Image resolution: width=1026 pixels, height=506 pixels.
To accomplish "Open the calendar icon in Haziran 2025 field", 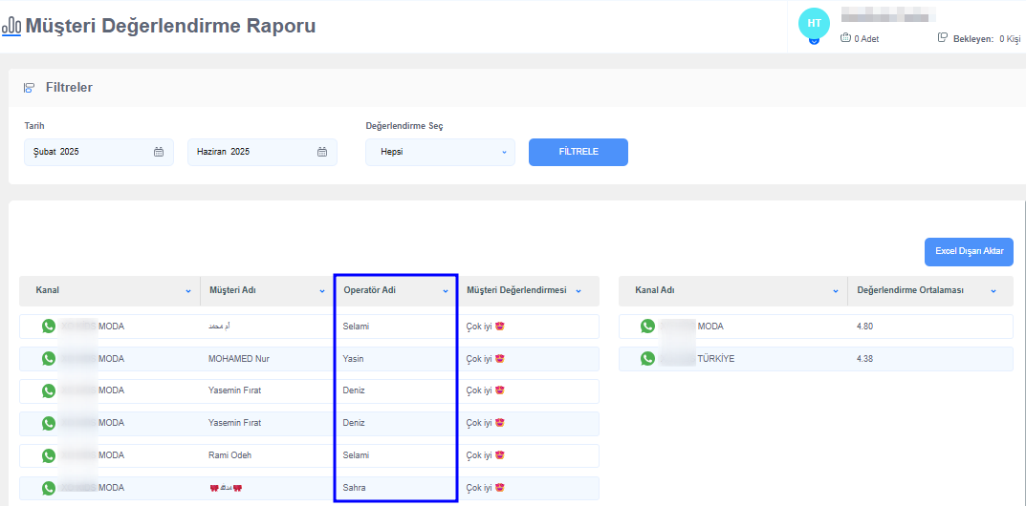I will [x=322, y=152].
